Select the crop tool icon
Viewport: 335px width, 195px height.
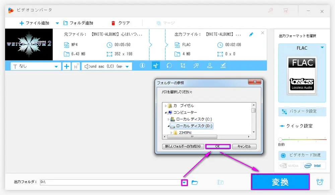point(183,66)
